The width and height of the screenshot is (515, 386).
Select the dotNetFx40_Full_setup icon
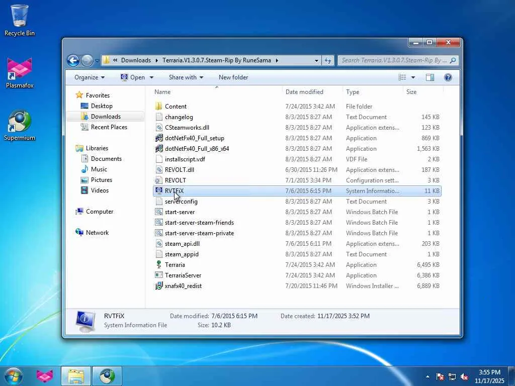pos(158,138)
